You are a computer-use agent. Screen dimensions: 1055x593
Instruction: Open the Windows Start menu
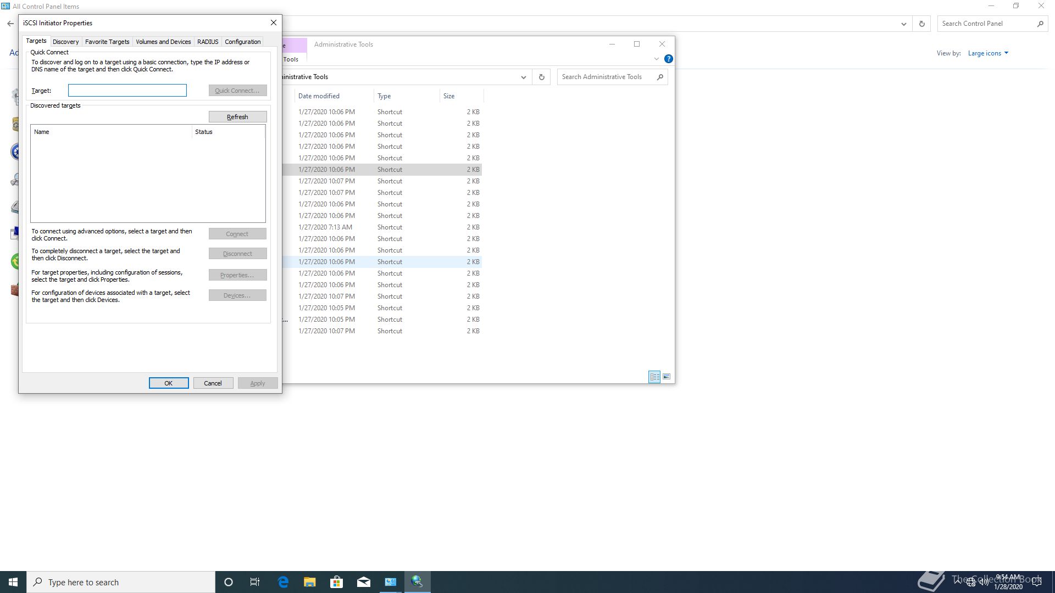click(x=13, y=582)
